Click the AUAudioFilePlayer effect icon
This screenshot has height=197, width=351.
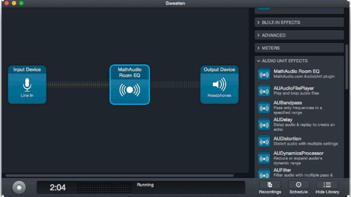(264, 91)
